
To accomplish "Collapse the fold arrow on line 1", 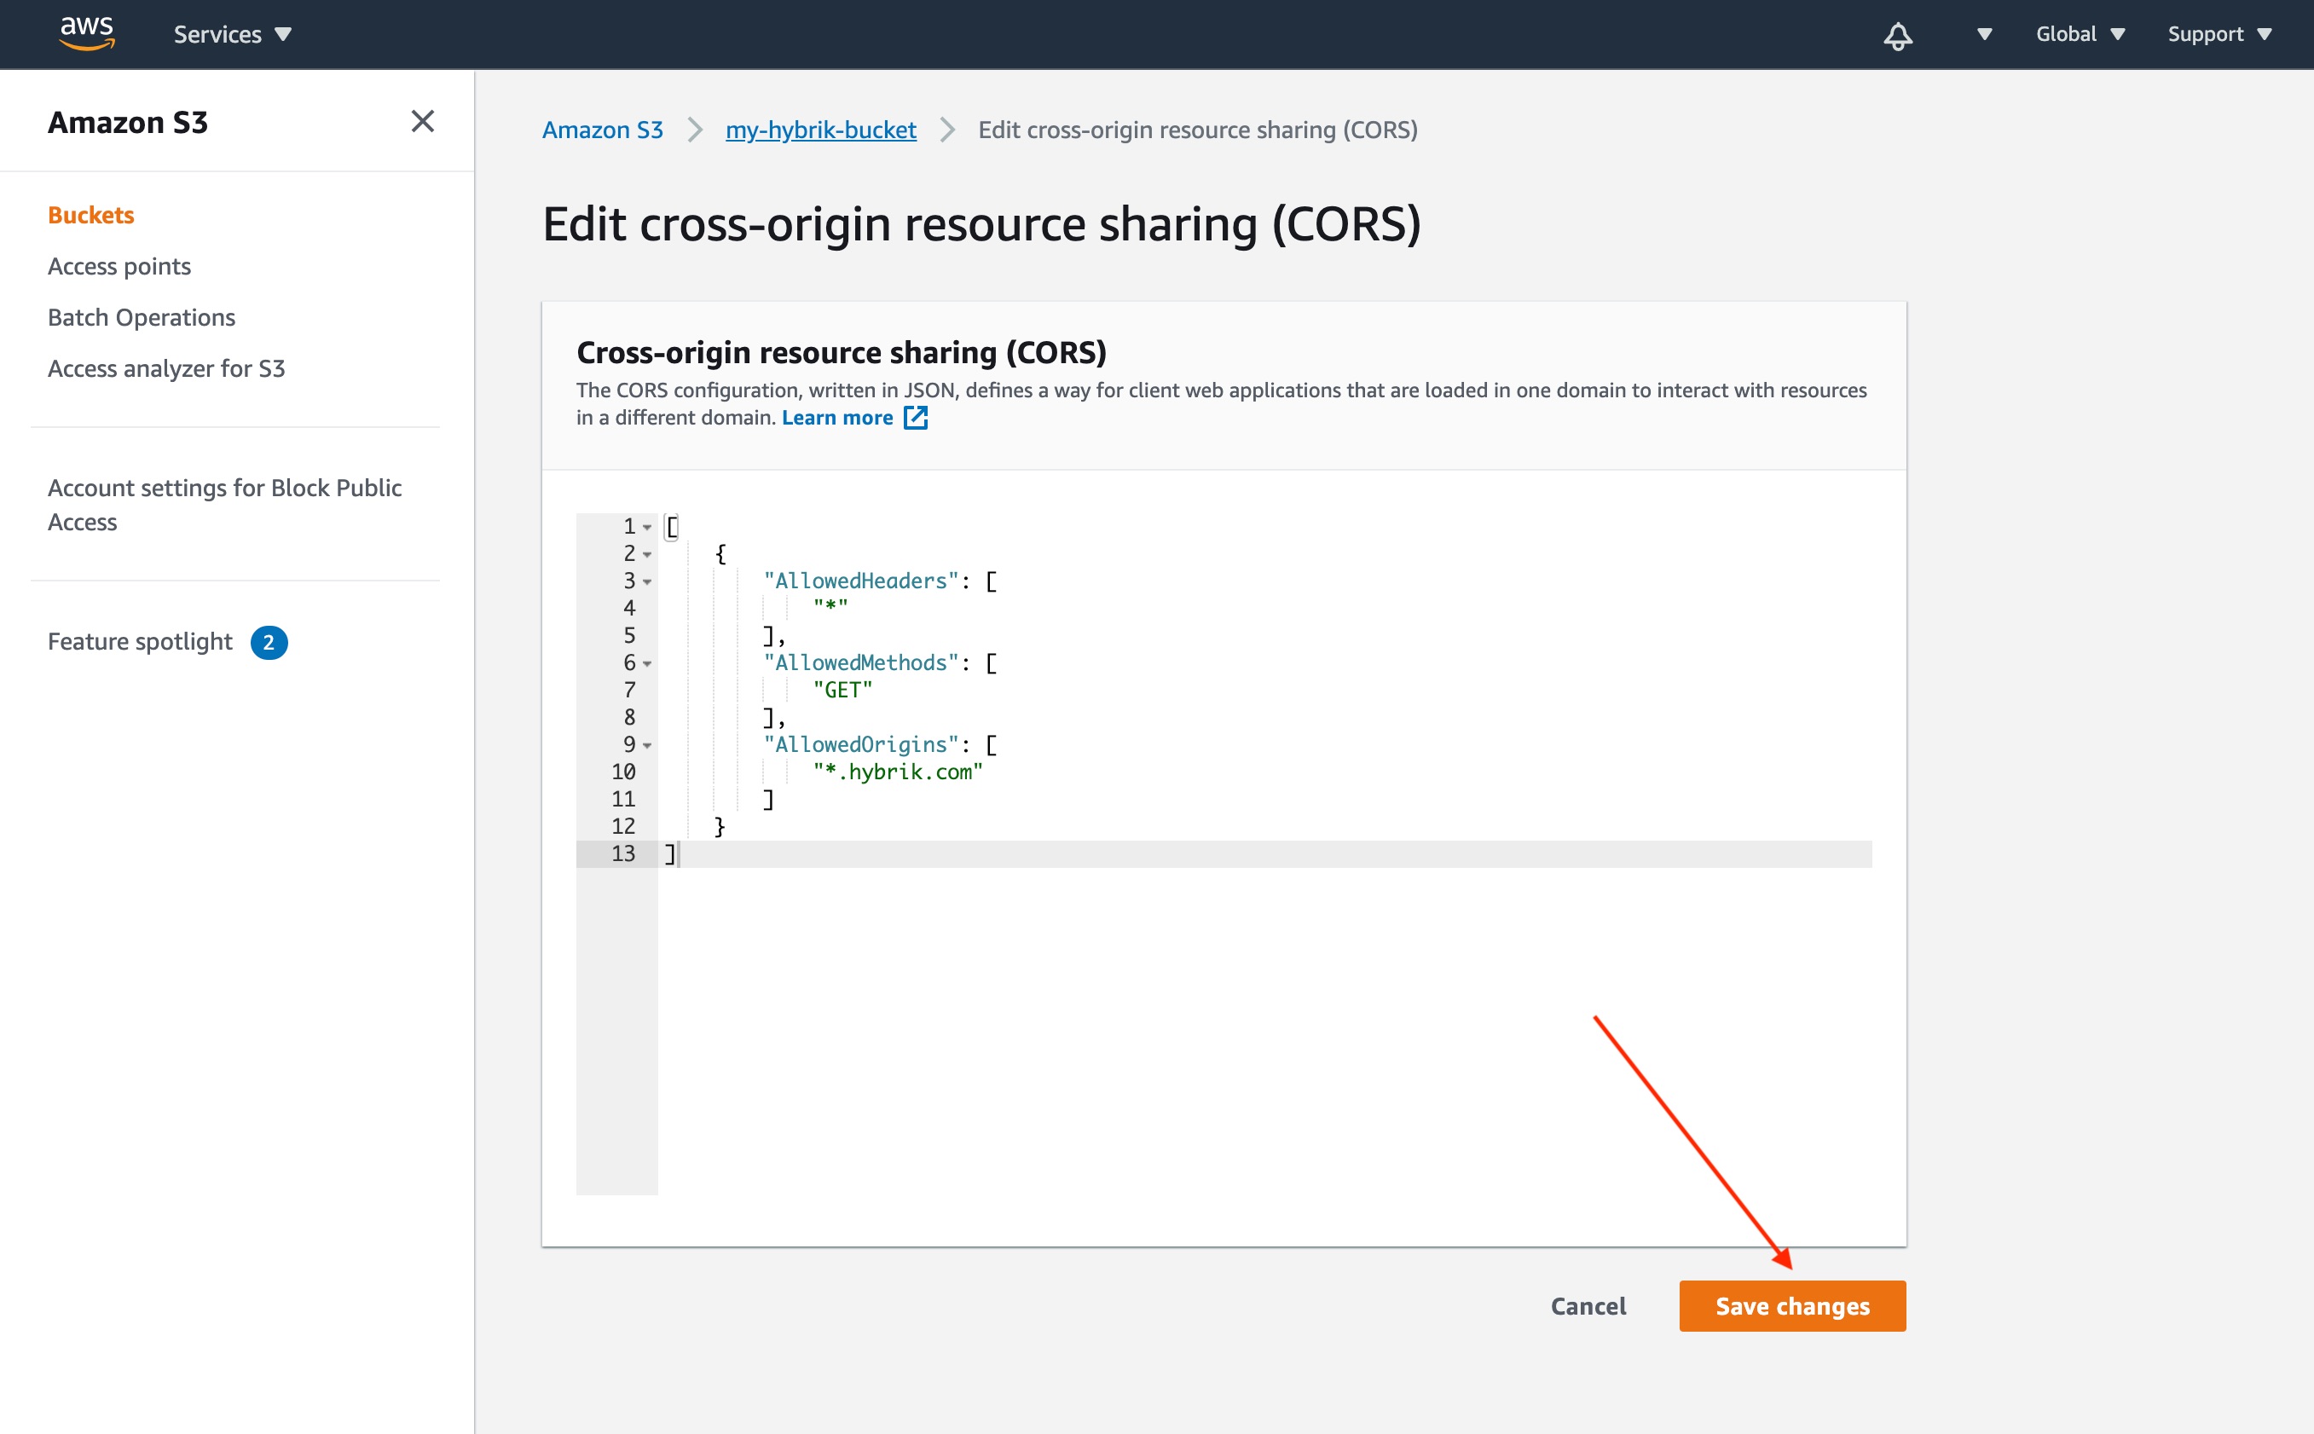I will pyautogui.click(x=647, y=528).
